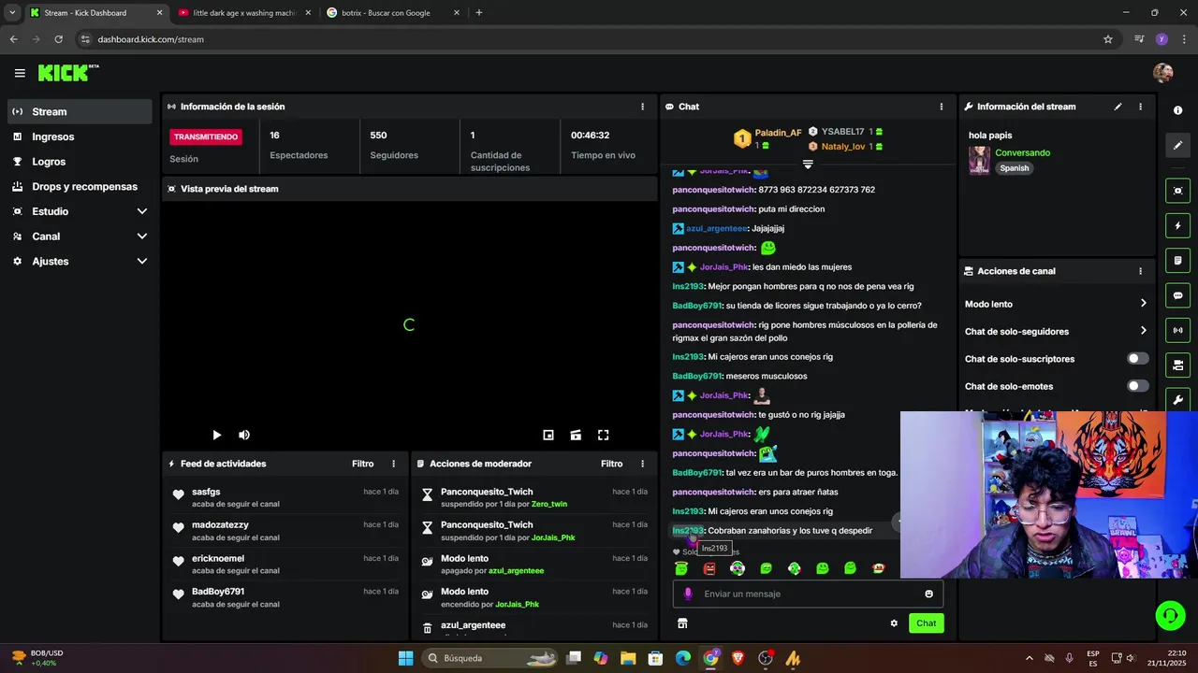Open Filtro in Acciones de moderador

tap(611, 464)
